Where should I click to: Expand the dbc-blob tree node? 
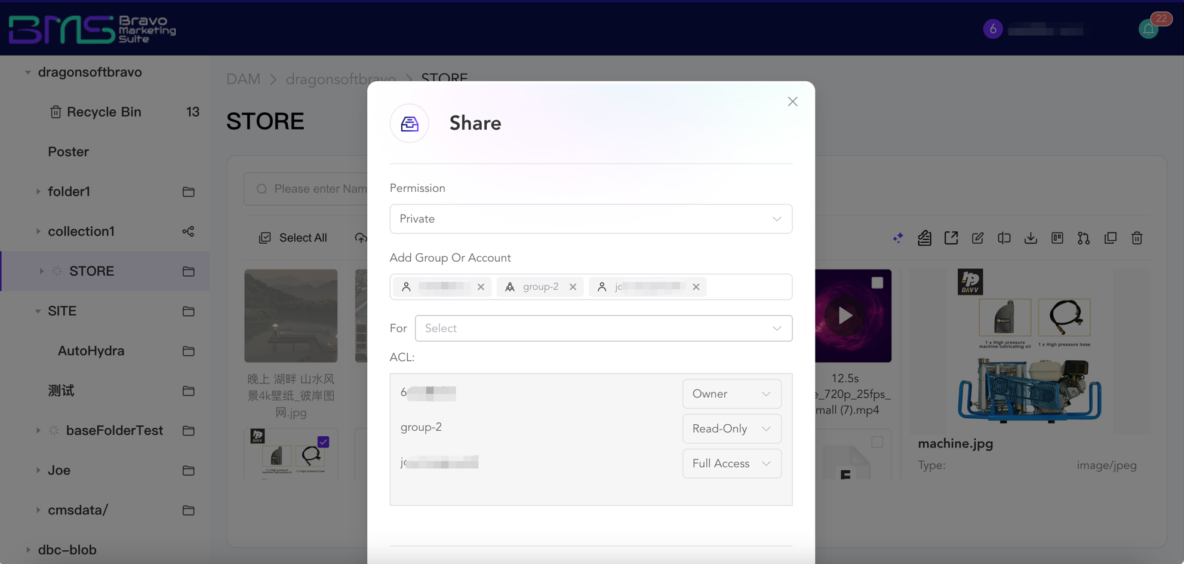(27, 550)
